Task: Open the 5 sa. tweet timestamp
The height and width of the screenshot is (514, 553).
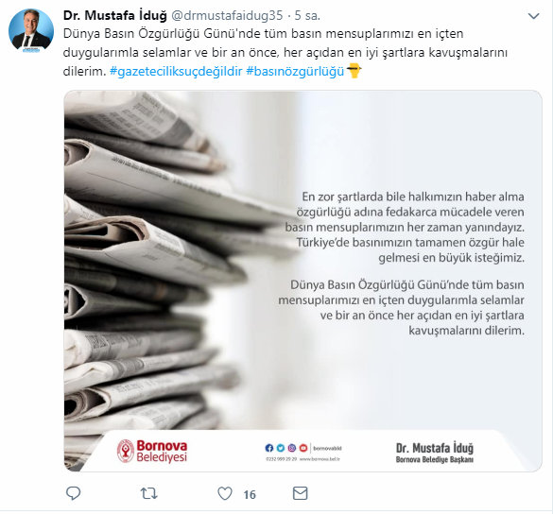Action: click(x=307, y=15)
